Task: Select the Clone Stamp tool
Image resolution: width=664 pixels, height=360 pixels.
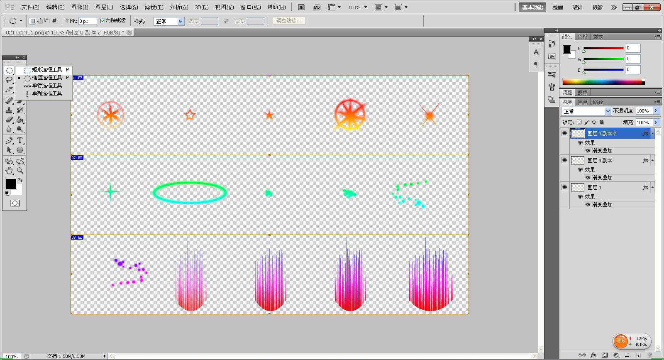Action: [9, 110]
